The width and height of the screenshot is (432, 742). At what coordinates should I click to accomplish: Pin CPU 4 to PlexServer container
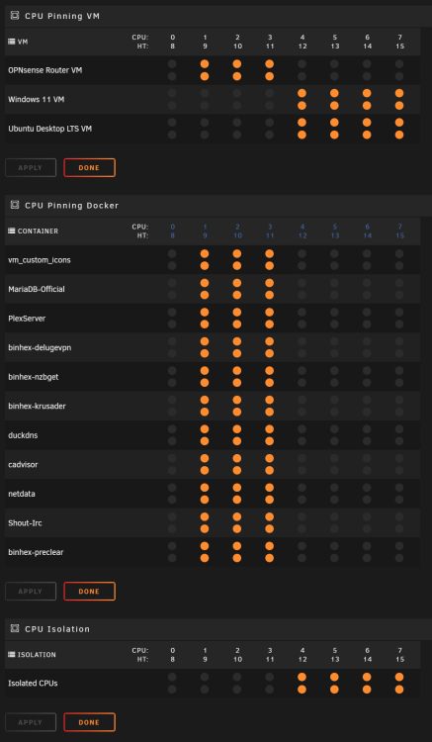coord(302,313)
